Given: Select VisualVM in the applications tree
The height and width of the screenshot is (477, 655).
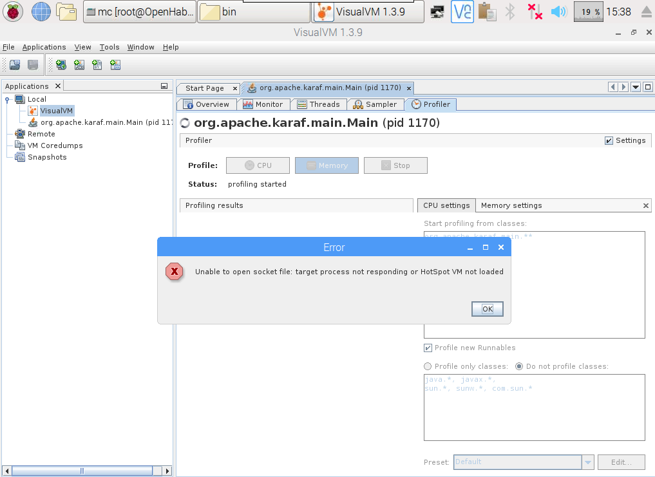Looking at the screenshot, I should pos(57,111).
